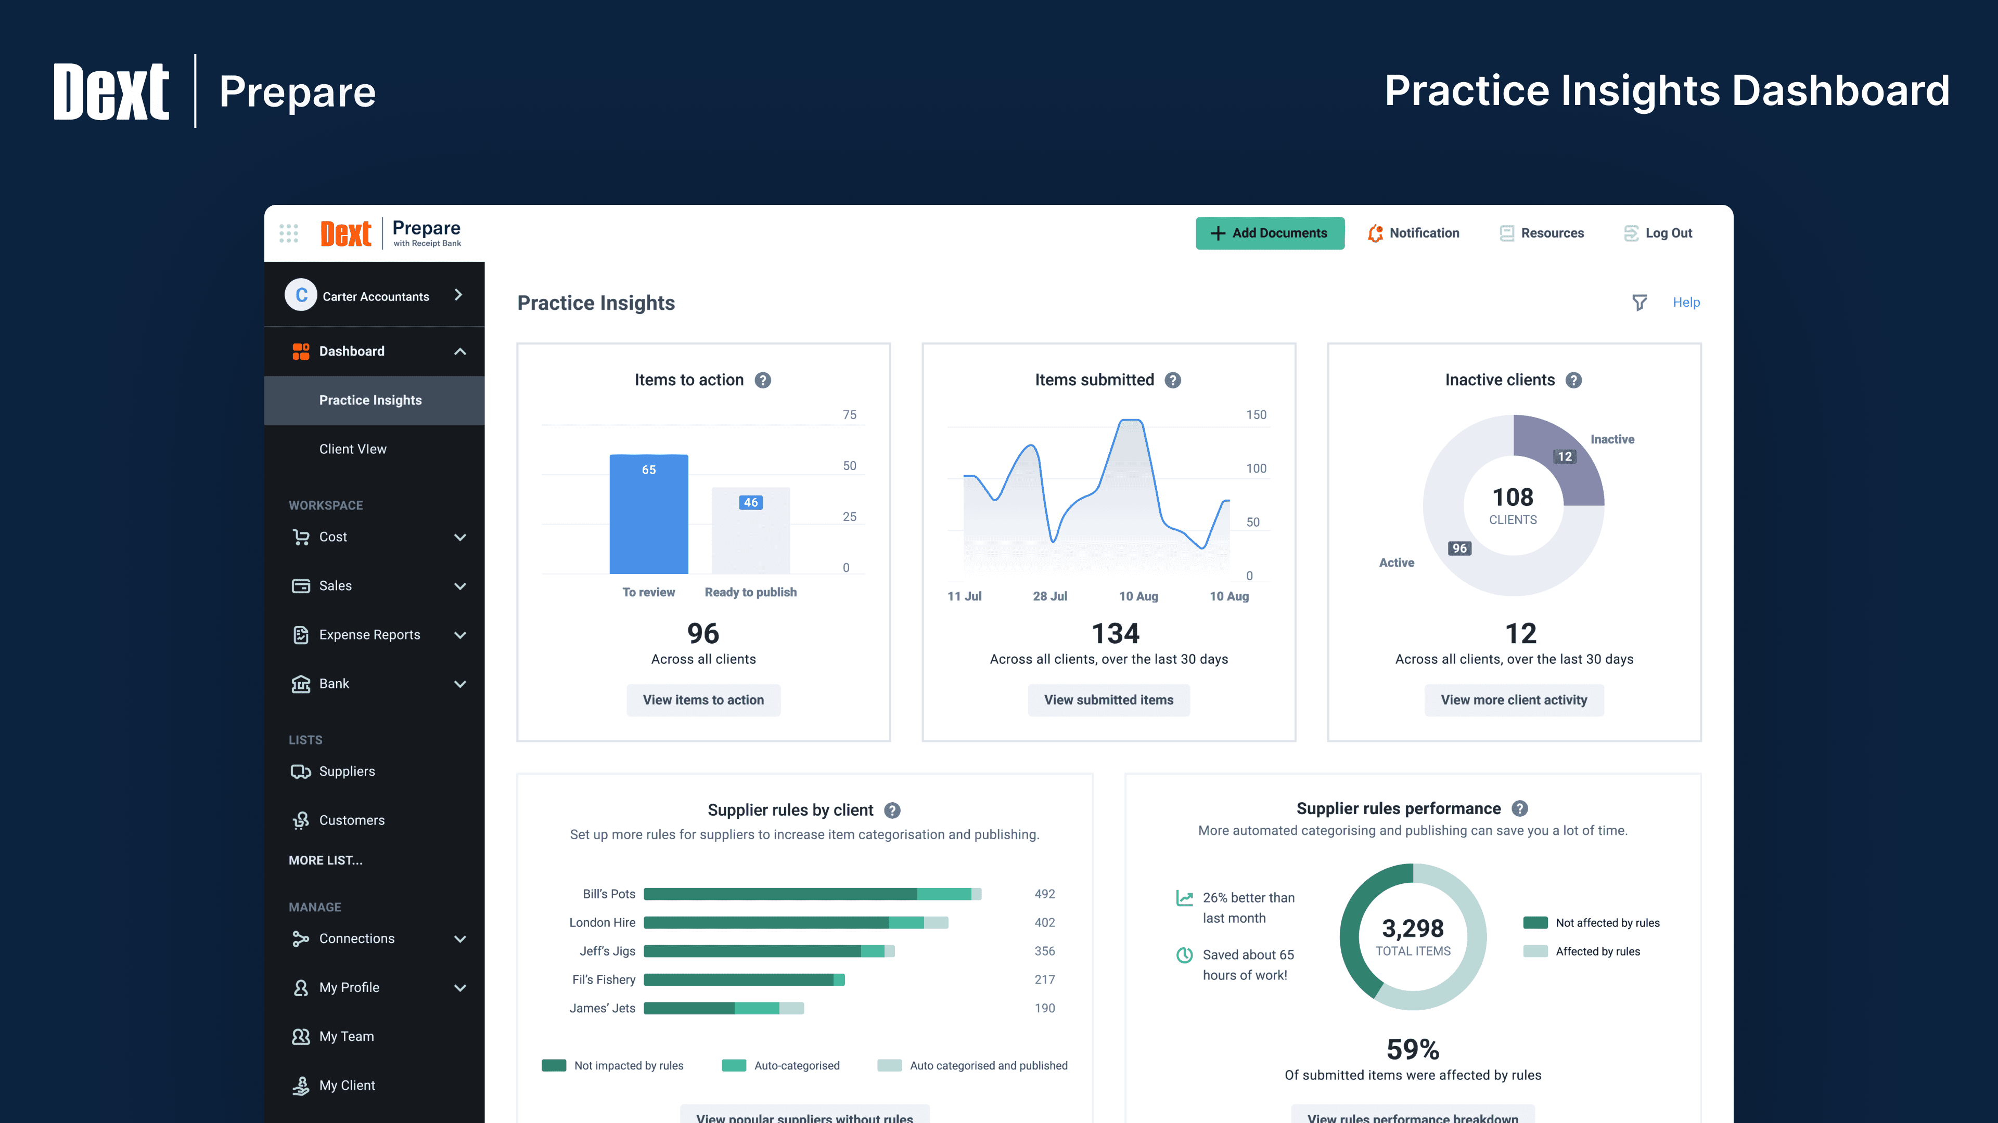
Task: Open help tooltip for Supplier rules performance
Action: (1520, 809)
